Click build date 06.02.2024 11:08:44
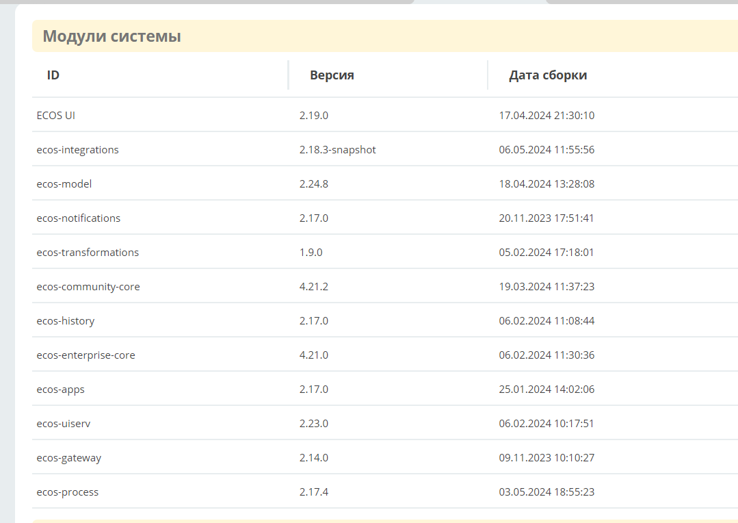 [x=546, y=321]
